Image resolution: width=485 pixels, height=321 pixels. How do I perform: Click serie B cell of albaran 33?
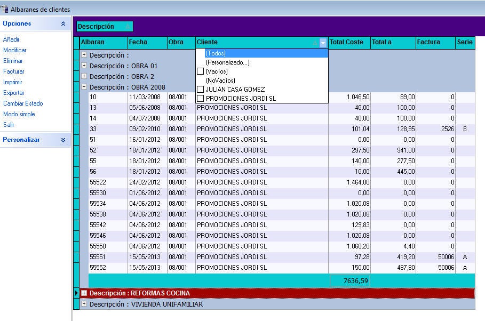pyautogui.click(x=465, y=129)
